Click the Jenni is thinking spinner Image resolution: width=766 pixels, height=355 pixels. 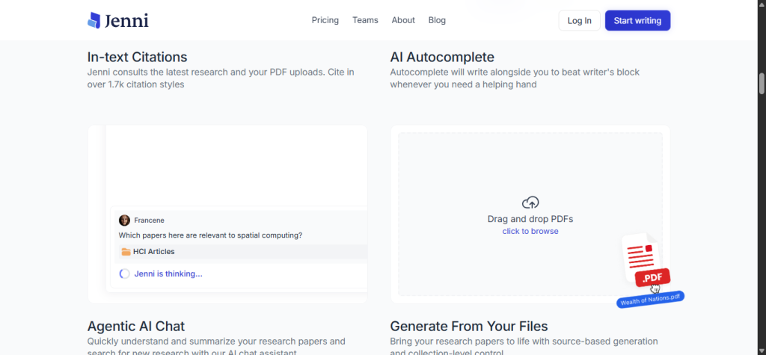125,274
